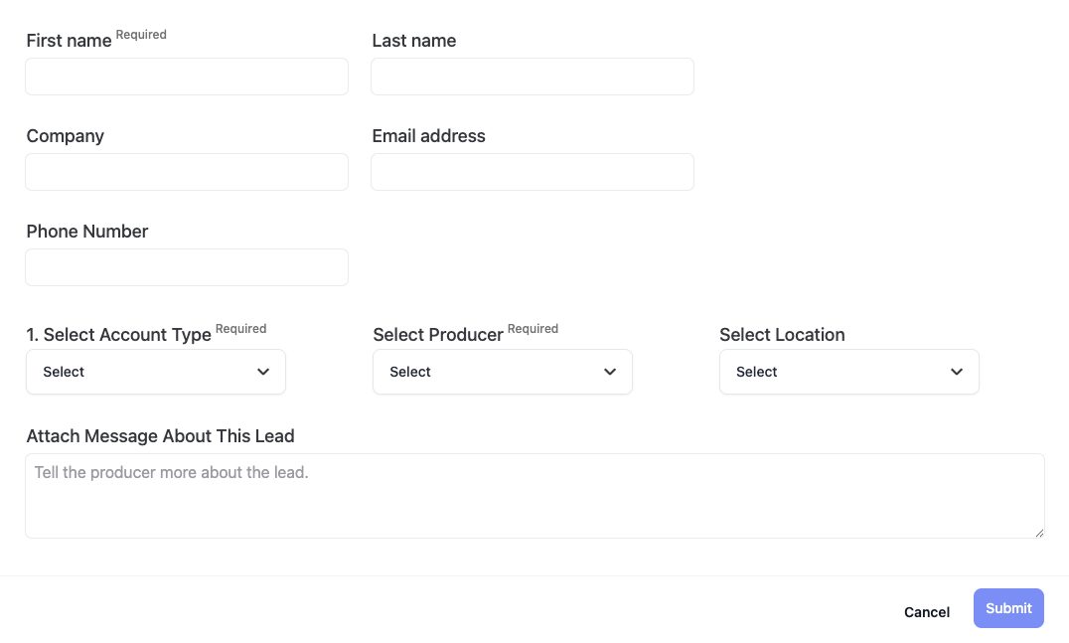
Task: Open the Select Location dropdown
Action: click(x=848, y=372)
